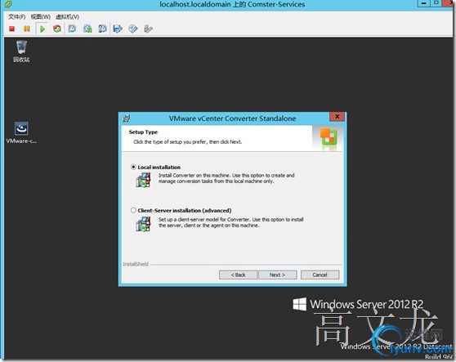Select the Local installation radio button

point(133,168)
